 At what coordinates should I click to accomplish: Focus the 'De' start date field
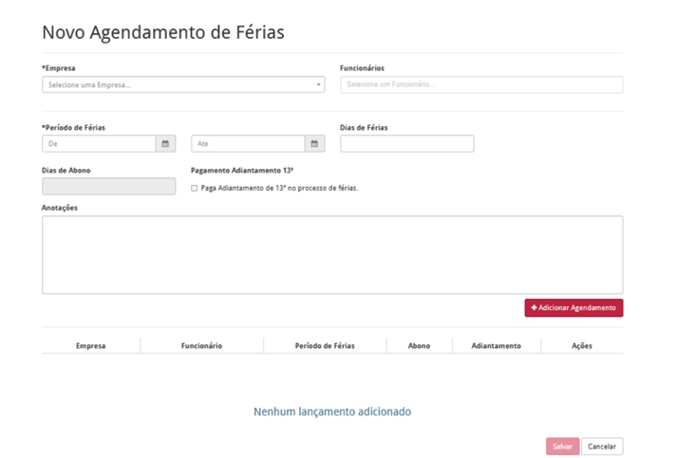click(99, 144)
